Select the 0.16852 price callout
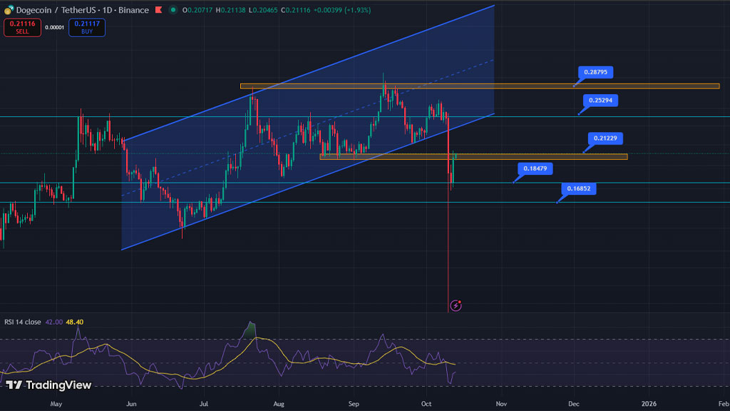 point(578,189)
